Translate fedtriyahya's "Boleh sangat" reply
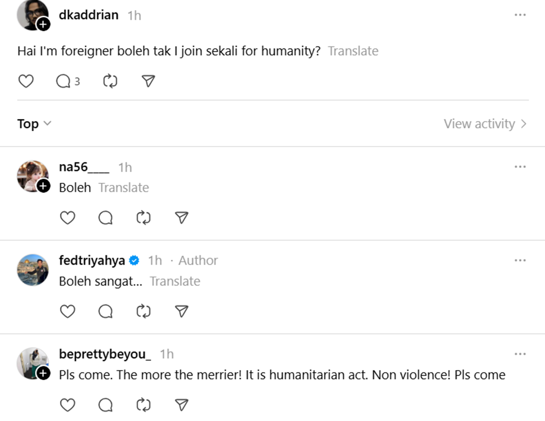Image resolution: width=545 pixels, height=421 pixels. pyautogui.click(x=175, y=281)
